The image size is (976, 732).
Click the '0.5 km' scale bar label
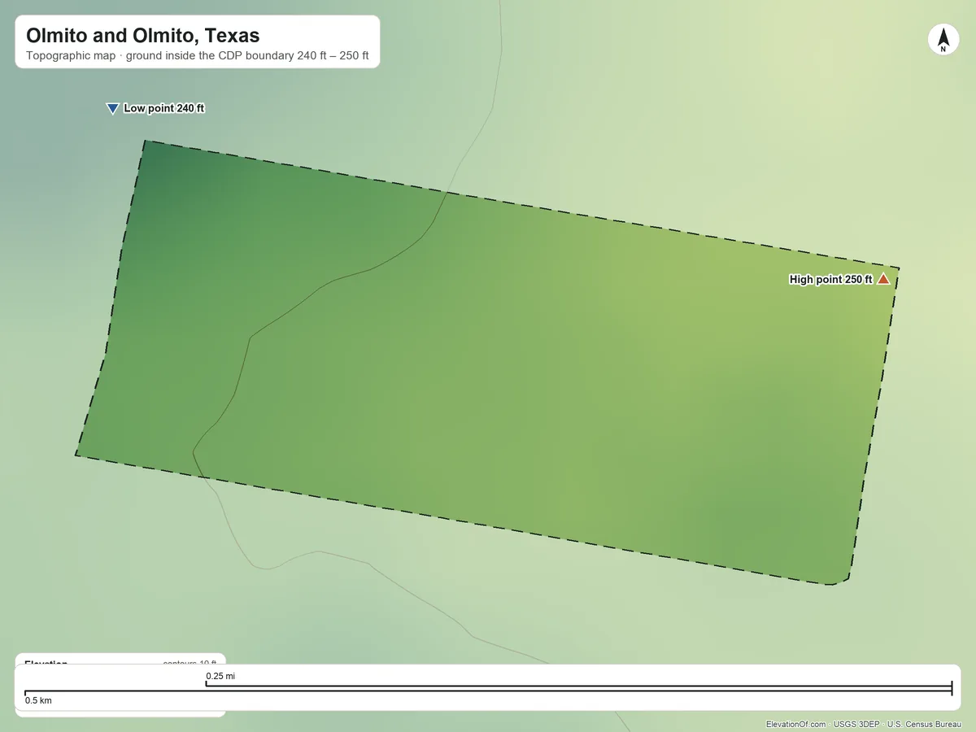coord(38,700)
